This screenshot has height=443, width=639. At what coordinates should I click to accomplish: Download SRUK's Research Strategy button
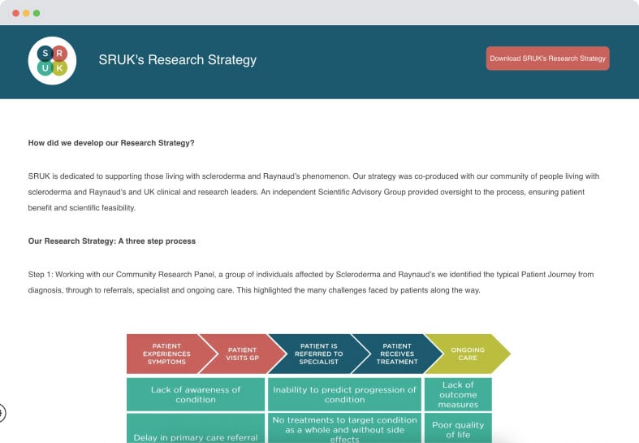tap(548, 59)
